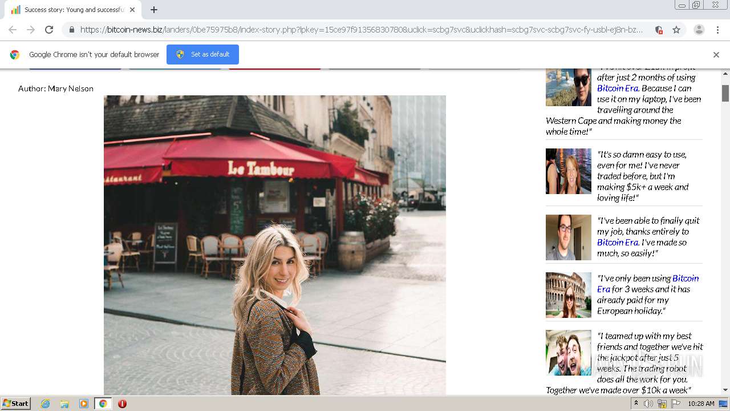
Task: Click the sunglasses man testimonial photo
Action: 569,87
